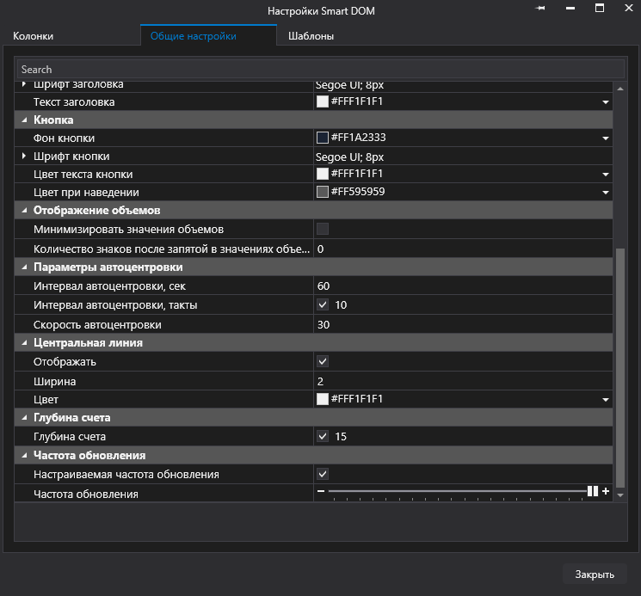This screenshot has height=596, width=641.
Task: Minimize the settings window
Action: [x=570, y=8]
